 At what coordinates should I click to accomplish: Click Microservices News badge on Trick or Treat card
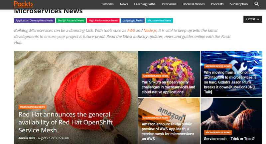[x=218, y=132]
